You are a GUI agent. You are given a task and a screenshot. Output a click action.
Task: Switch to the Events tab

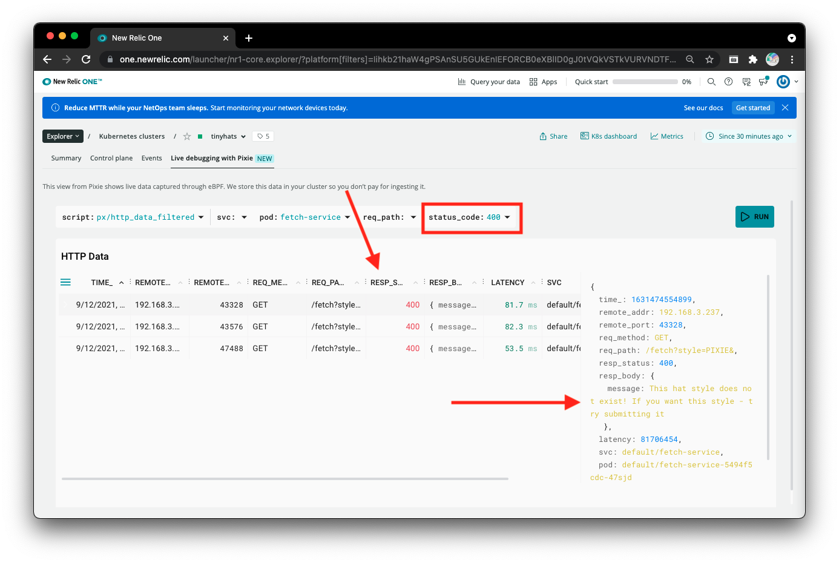[151, 158]
